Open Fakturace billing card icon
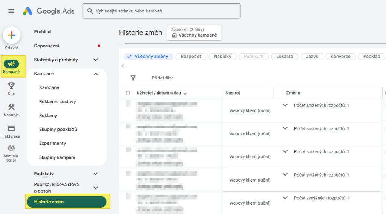The width and height of the screenshot is (386, 214). tap(11, 128)
